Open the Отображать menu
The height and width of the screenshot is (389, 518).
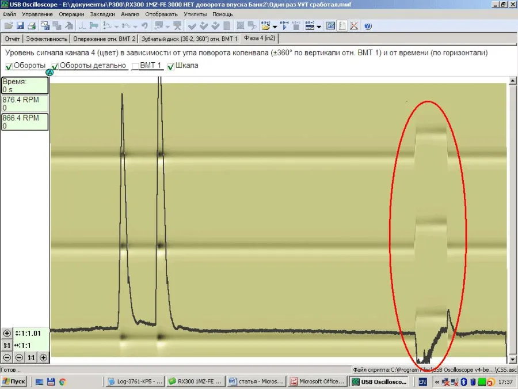162,14
